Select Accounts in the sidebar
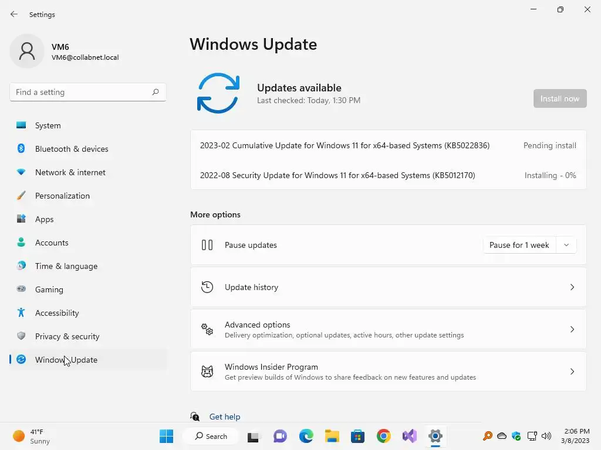Viewport: 601px width, 450px height. coord(88,243)
